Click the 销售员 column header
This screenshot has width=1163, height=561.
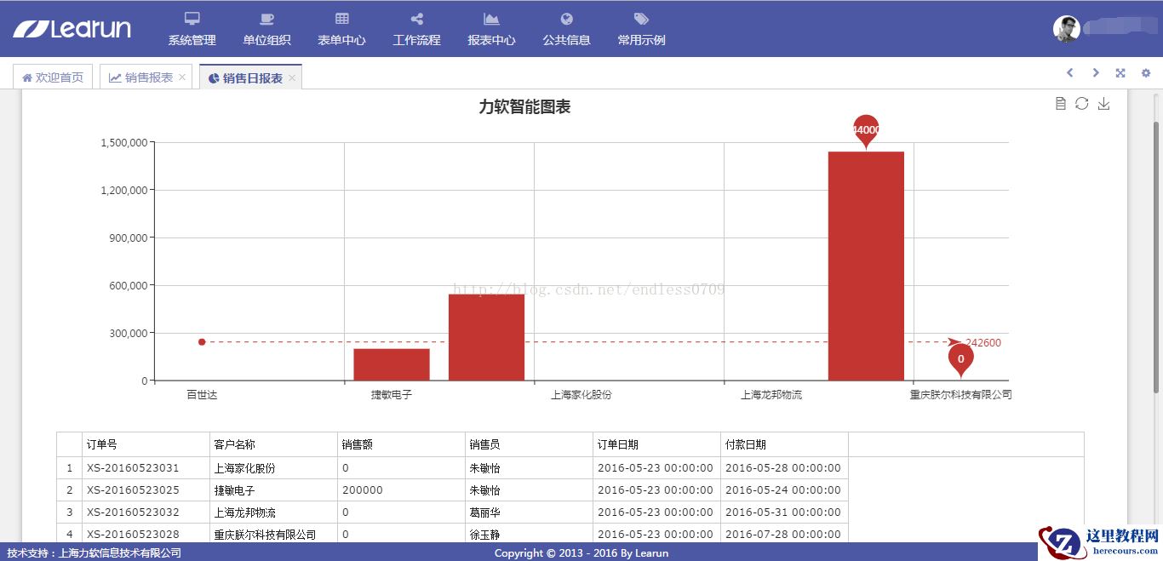point(529,444)
